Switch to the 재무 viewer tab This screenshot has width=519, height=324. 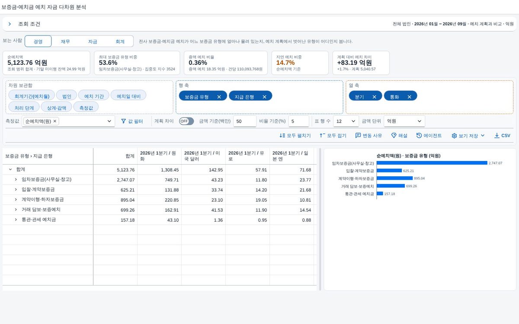click(x=65, y=41)
